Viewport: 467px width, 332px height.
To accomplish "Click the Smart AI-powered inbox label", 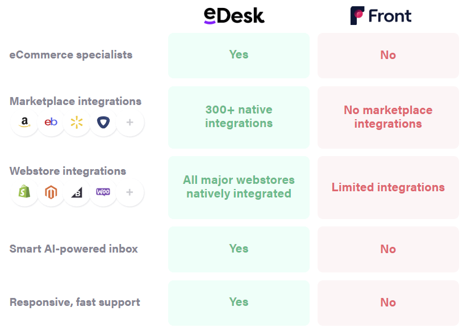I will coord(73,249).
